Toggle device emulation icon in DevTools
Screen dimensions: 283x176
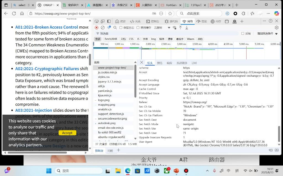pos(103,21)
